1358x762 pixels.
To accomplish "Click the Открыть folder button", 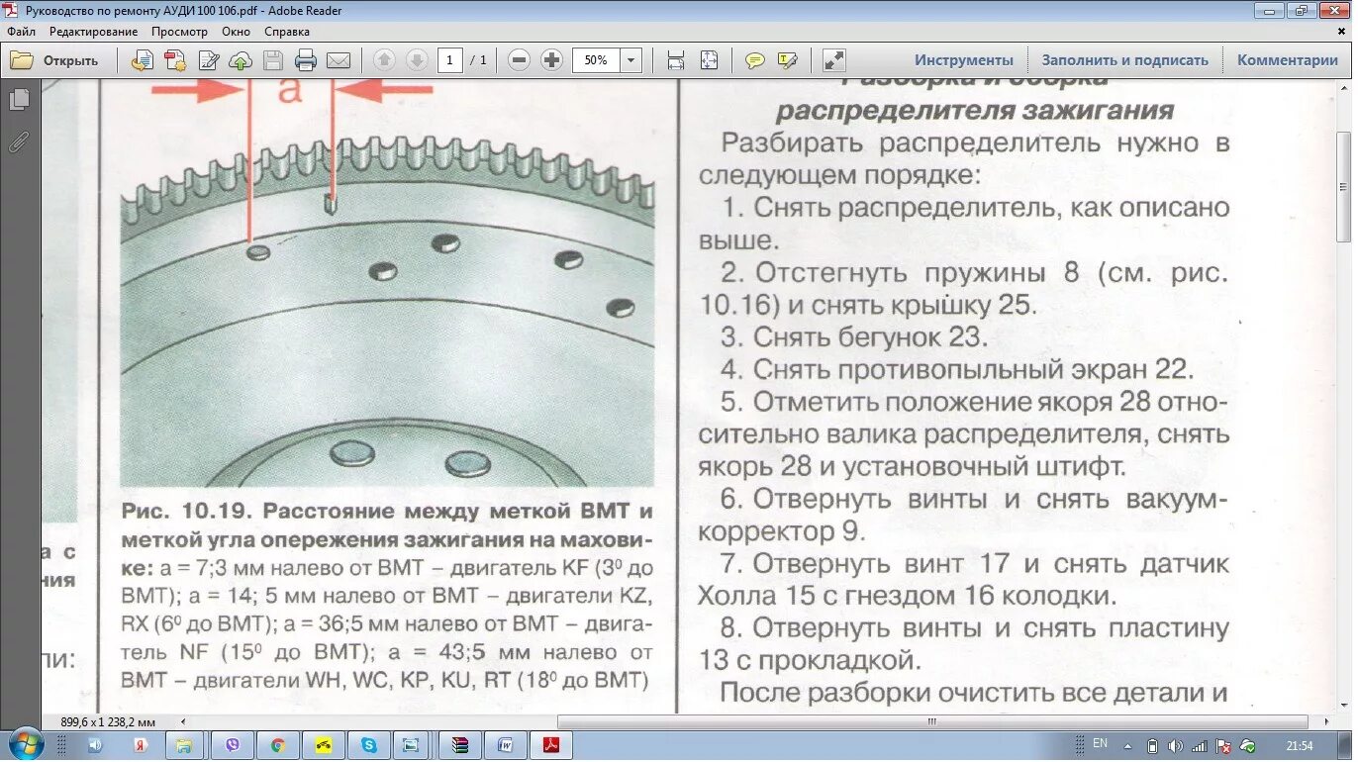I will (54, 60).
